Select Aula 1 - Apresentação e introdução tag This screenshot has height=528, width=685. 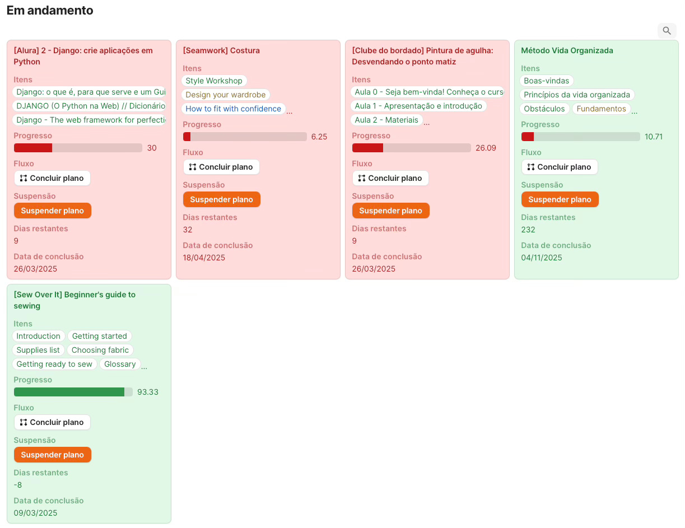[418, 106]
